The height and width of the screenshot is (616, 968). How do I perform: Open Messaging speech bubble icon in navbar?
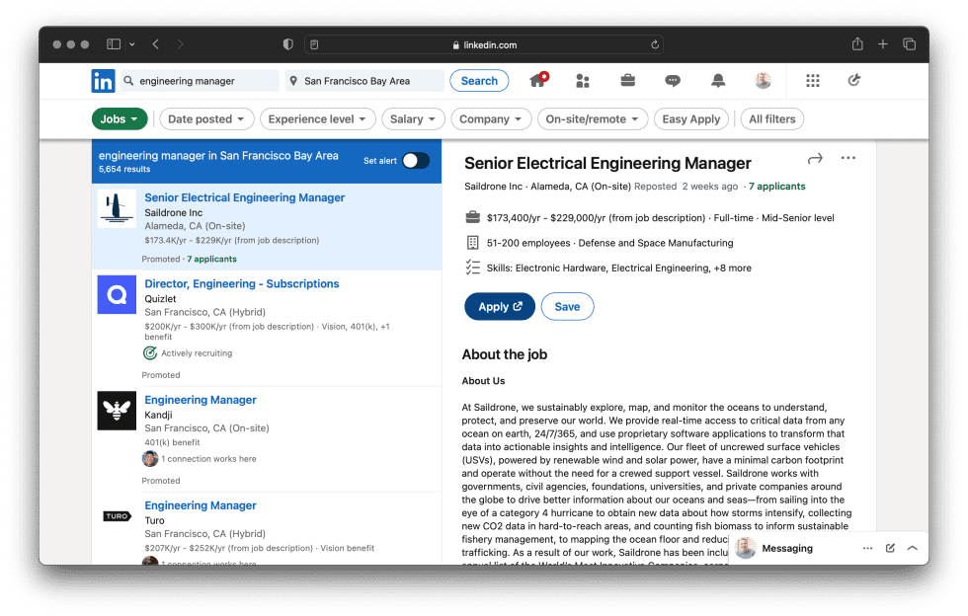click(x=673, y=81)
